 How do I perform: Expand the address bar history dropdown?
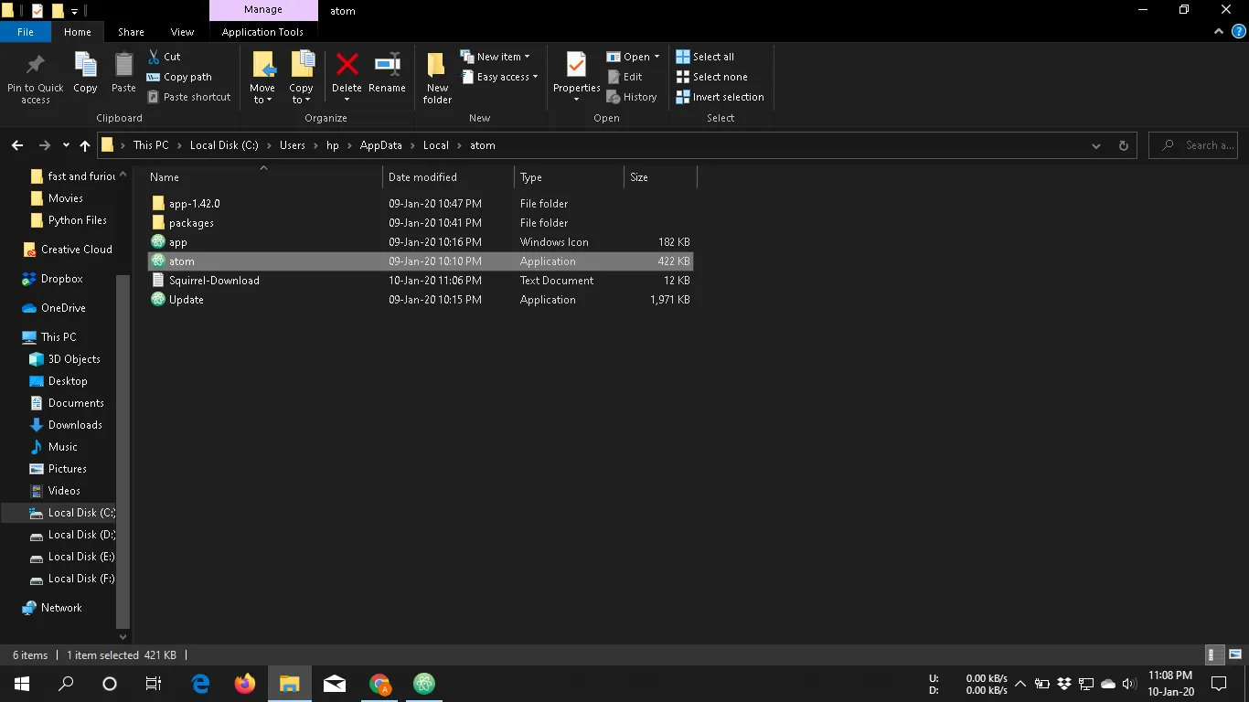click(x=1096, y=145)
